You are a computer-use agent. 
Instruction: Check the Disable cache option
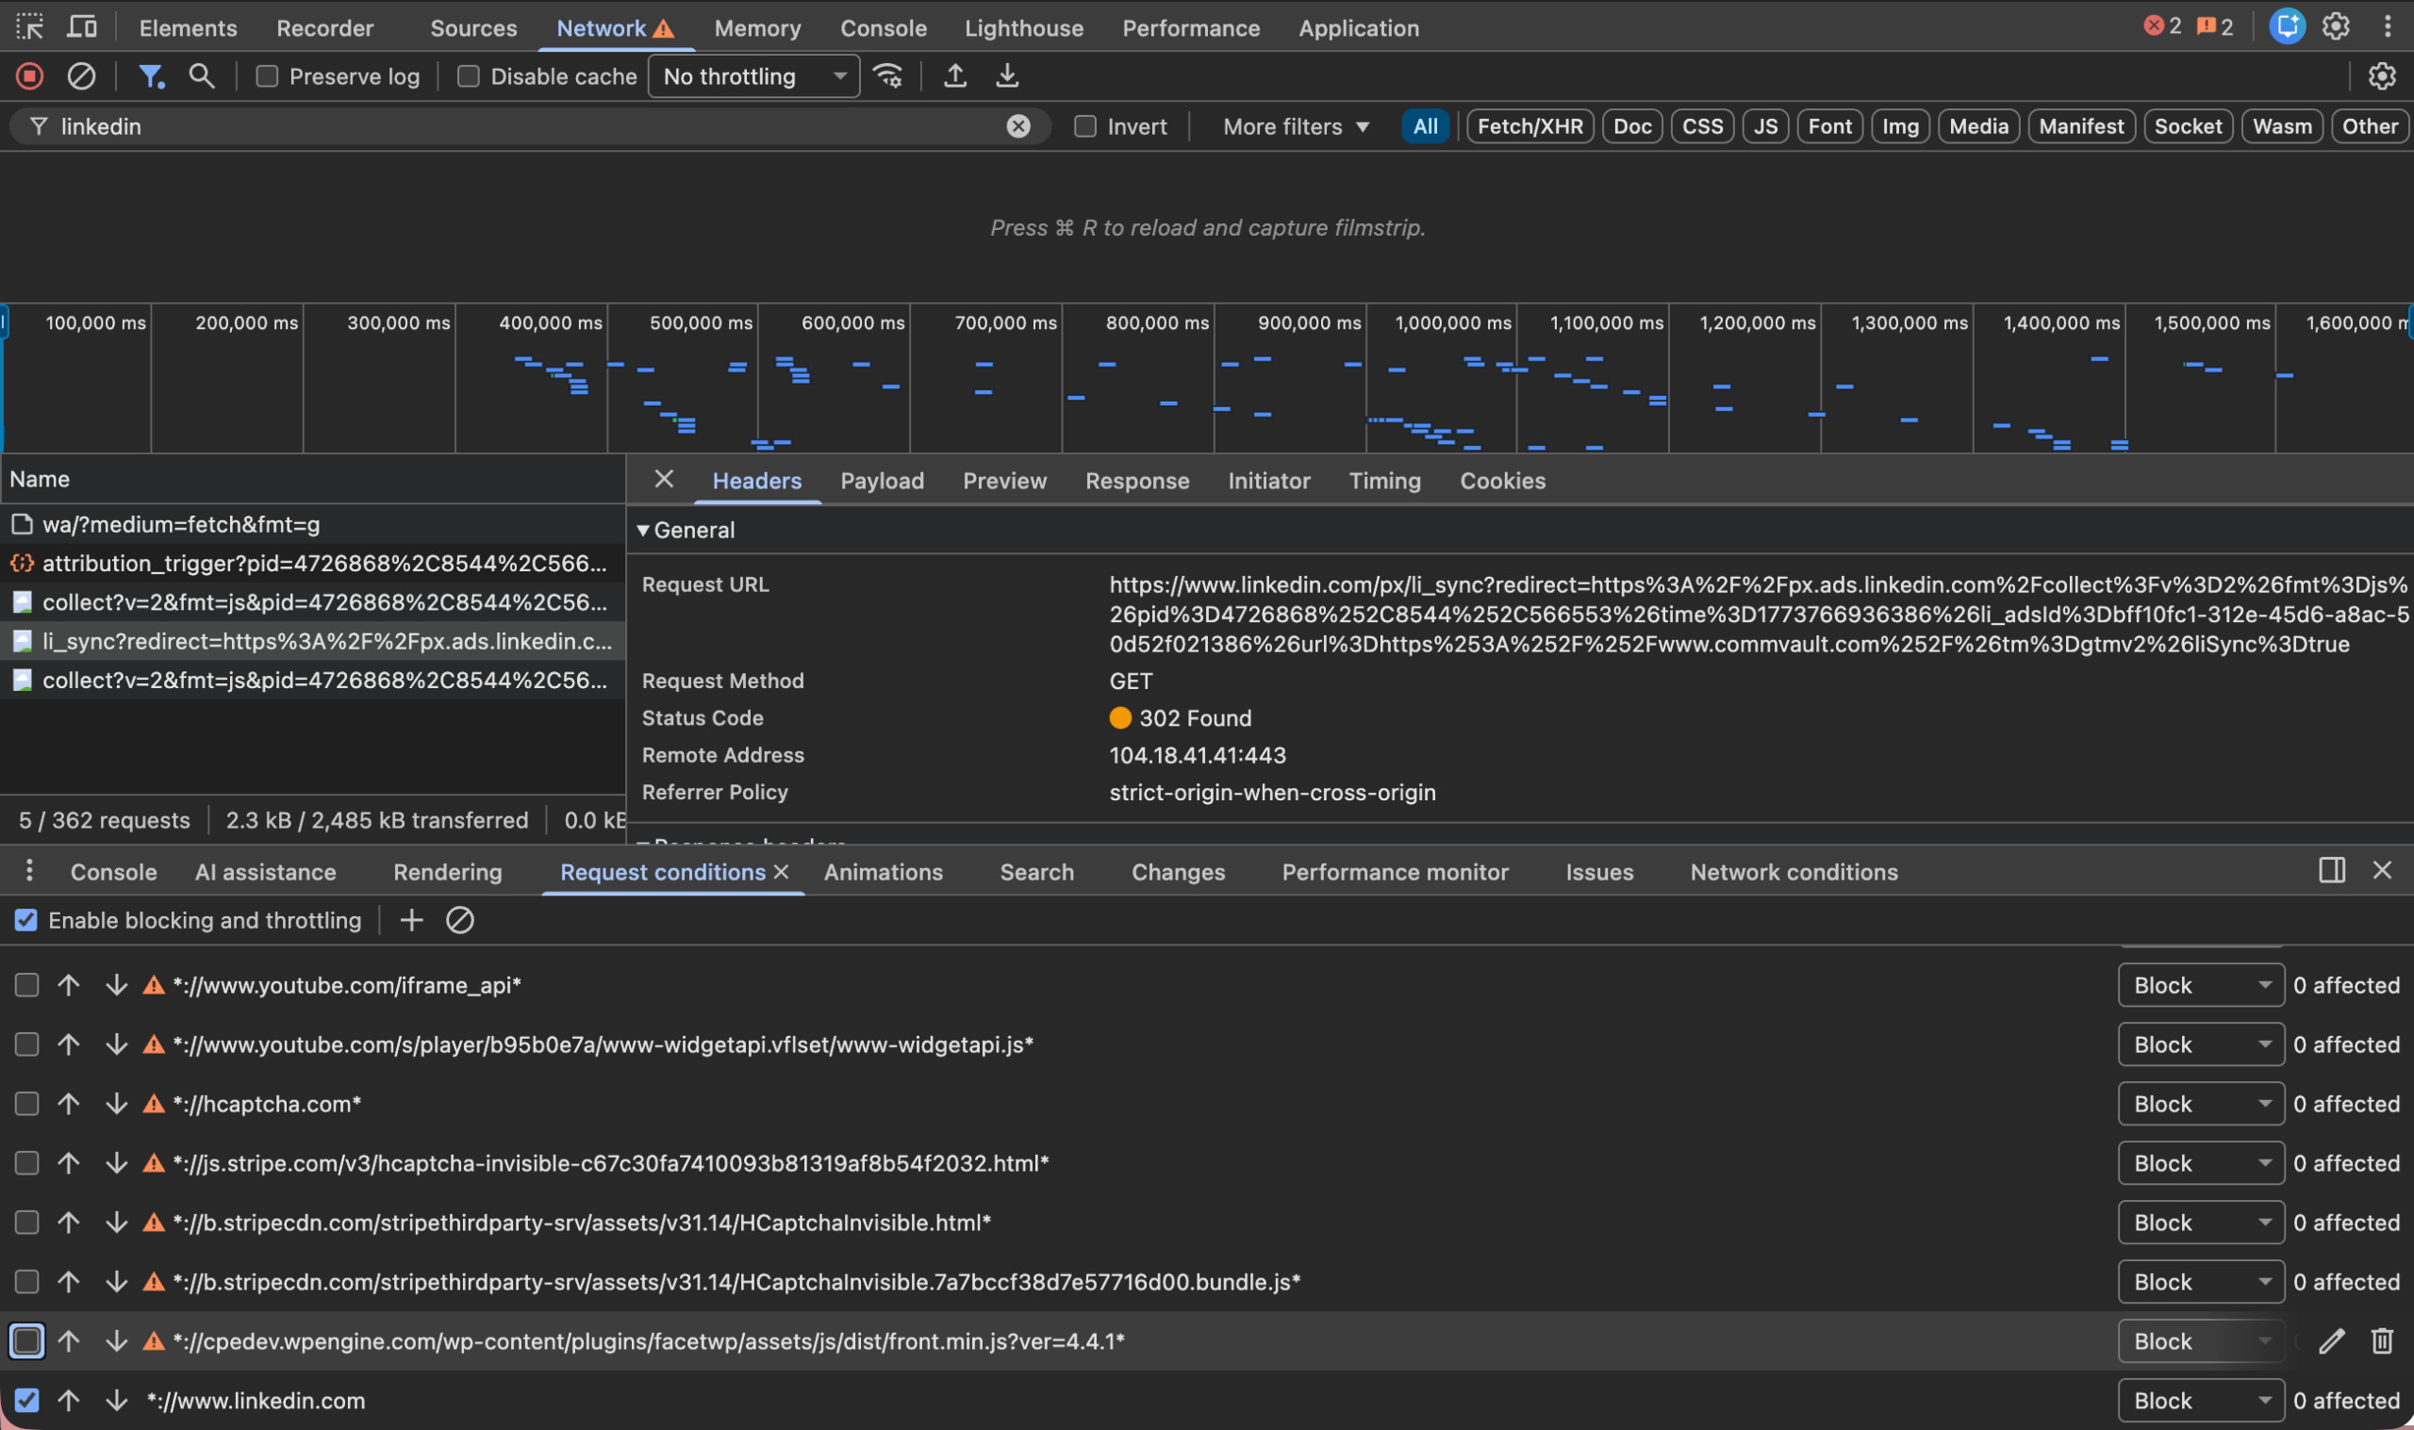469,76
